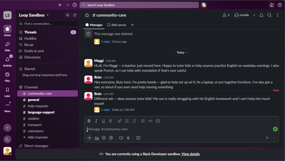Open Files in the left rail

(x=7, y=77)
